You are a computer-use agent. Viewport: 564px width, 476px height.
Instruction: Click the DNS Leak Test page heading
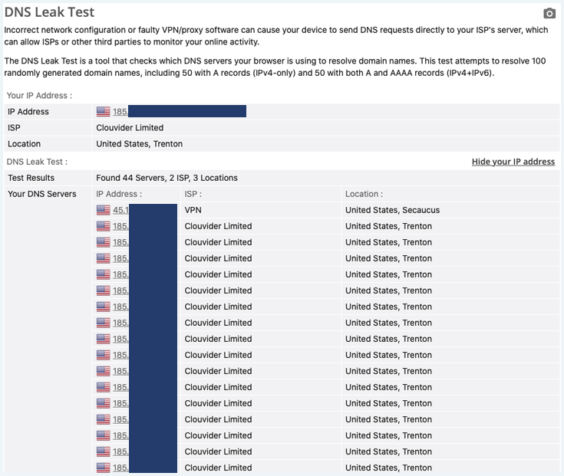click(x=49, y=12)
